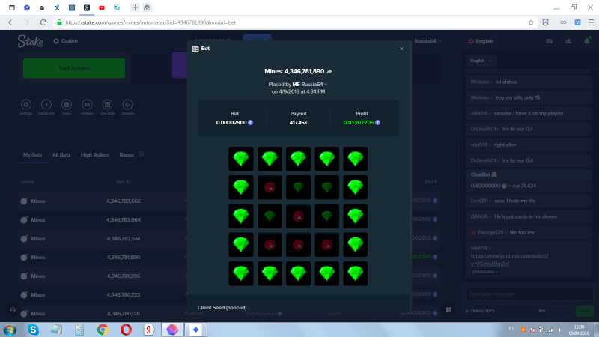599x337 pixels.
Task: Open the Windows Start menu
Action: pos(10,330)
